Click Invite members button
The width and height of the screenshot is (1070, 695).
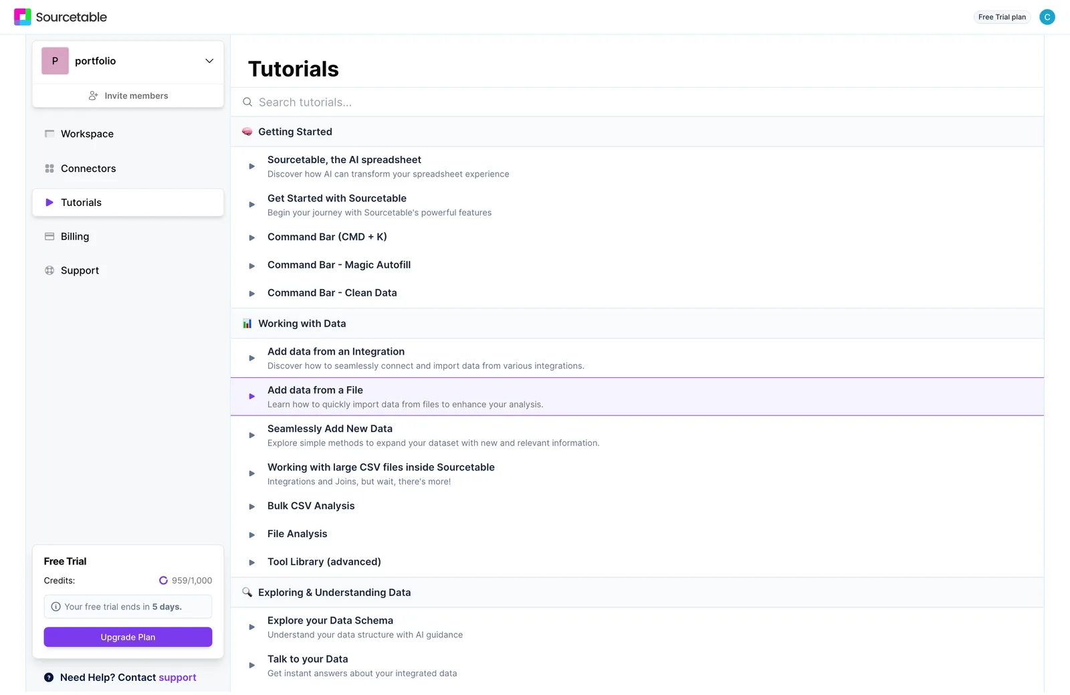pyautogui.click(x=128, y=96)
